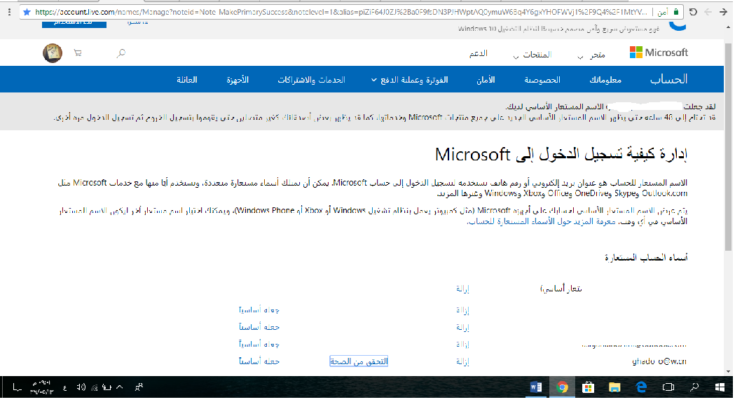Open Microsoft Store from the taskbar
Image resolution: width=735 pixels, height=402 pixels.
pyautogui.click(x=588, y=387)
